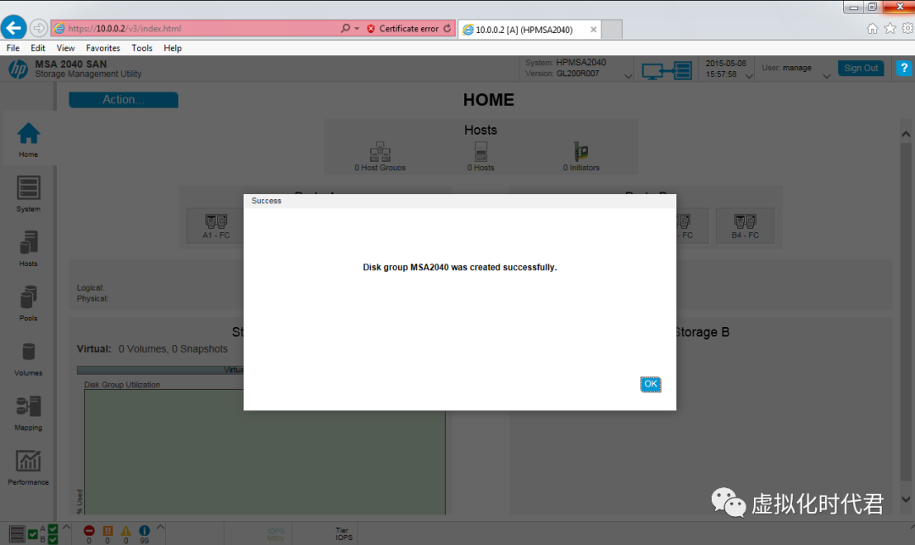This screenshot has width=915, height=545.
Task: Open the Performance section in sidebar
Action: coord(28,468)
